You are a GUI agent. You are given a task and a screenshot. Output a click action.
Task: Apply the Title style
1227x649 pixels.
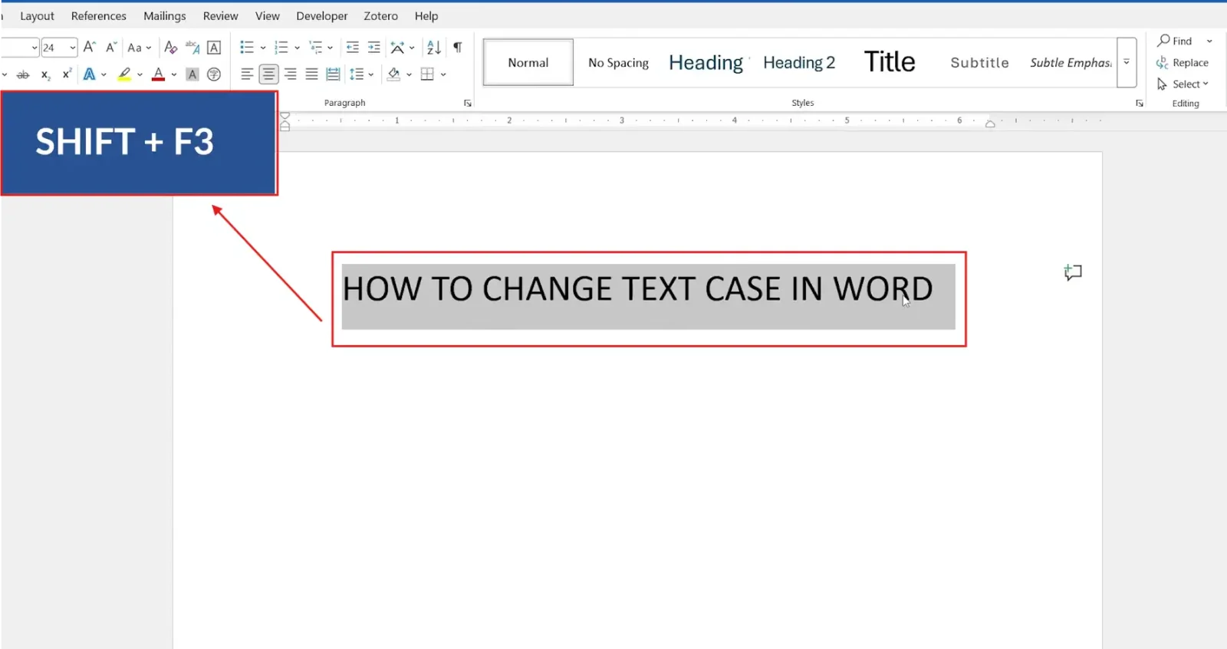tap(890, 62)
